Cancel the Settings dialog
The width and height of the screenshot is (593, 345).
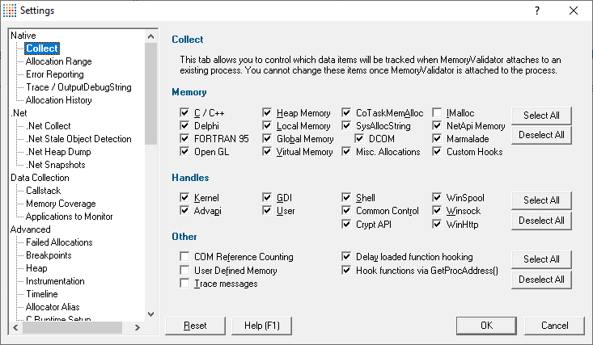tap(554, 326)
